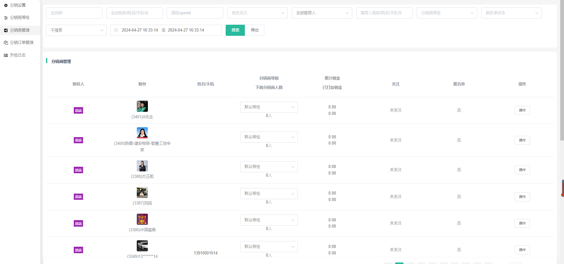The image size is (564, 264).
Task: Click the purple 总店 badge in first row
Action: pyautogui.click(x=78, y=111)
